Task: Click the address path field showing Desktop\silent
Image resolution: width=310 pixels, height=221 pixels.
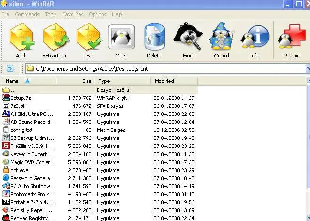Action: point(165,68)
